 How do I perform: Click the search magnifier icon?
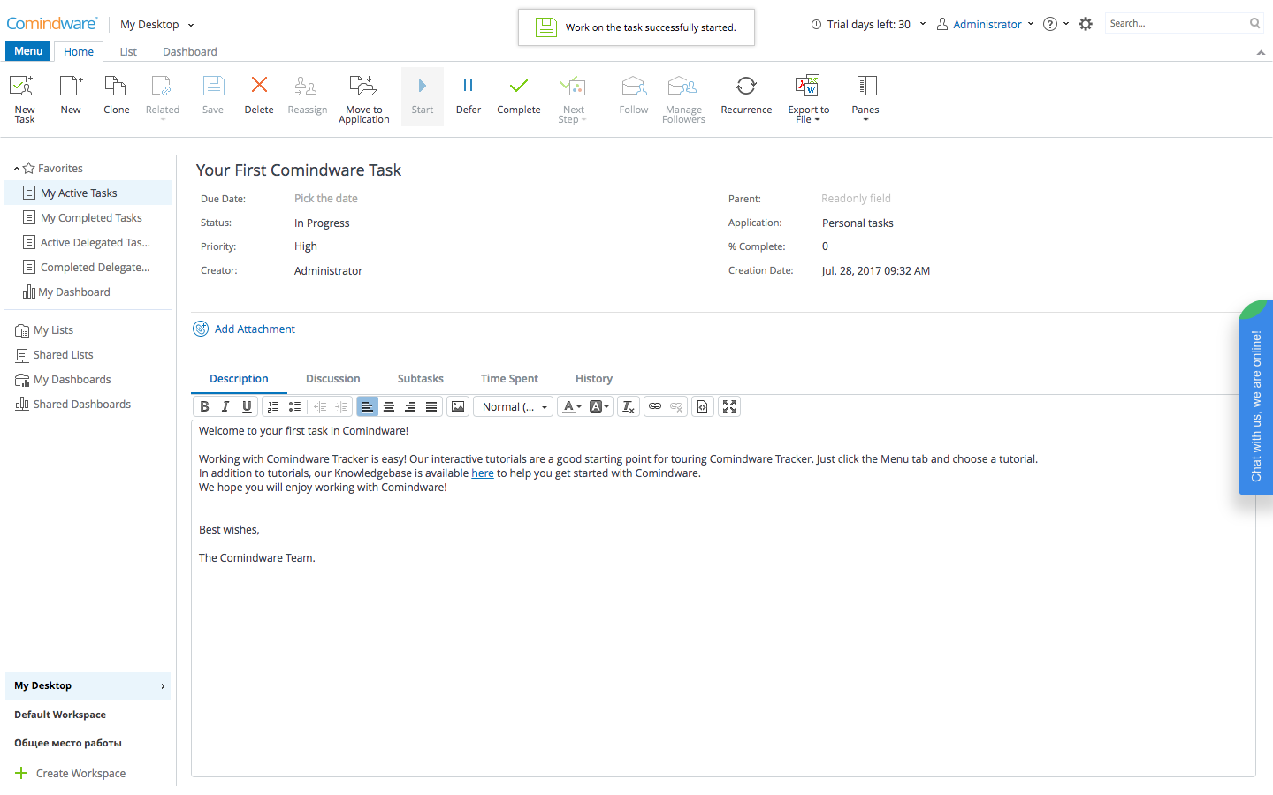click(x=1254, y=24)
